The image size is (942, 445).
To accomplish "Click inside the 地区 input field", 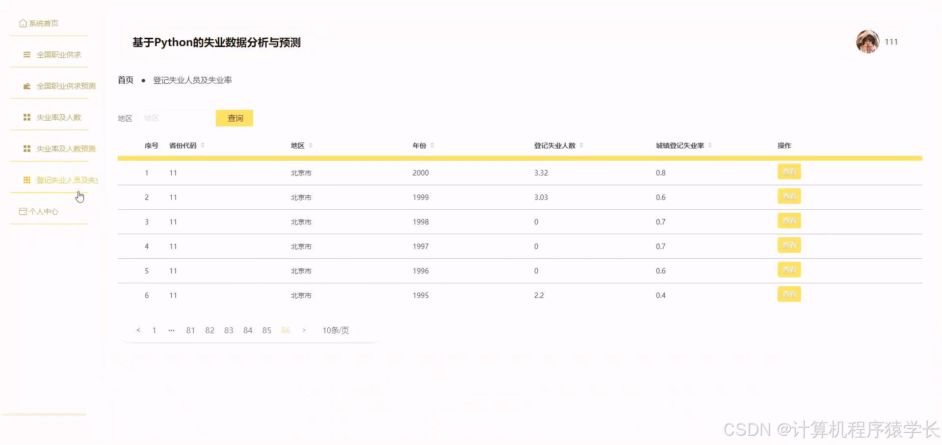I will 175,118.
